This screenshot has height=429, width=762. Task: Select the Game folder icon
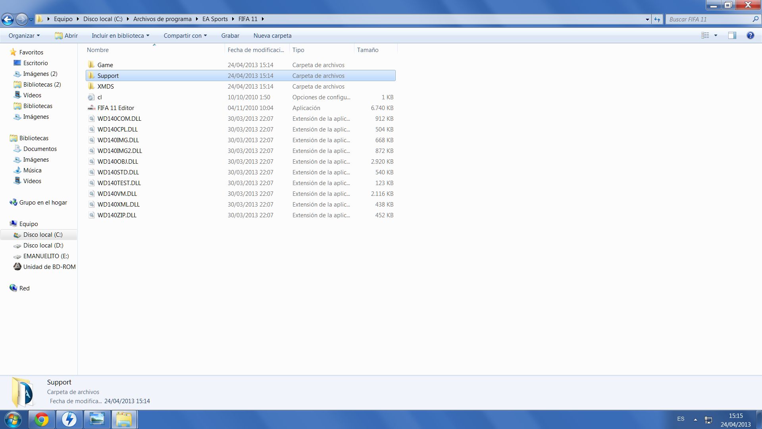click(91, 65)
